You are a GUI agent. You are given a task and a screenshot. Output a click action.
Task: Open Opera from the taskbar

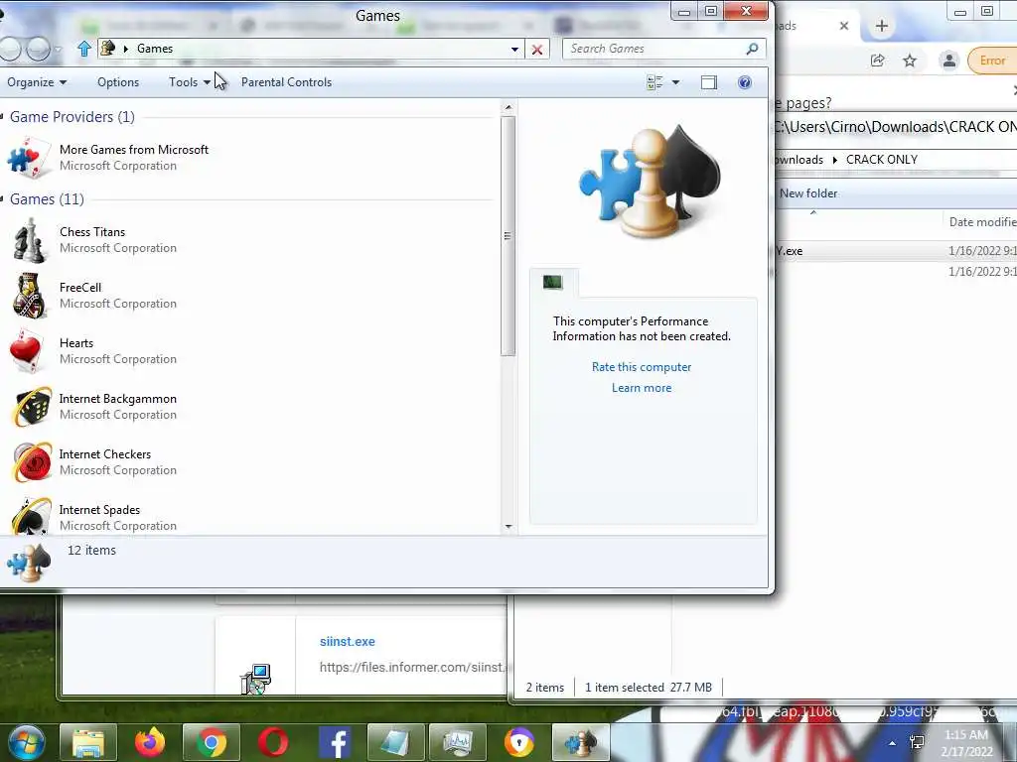pyautogui.click(x=273, y=742)
